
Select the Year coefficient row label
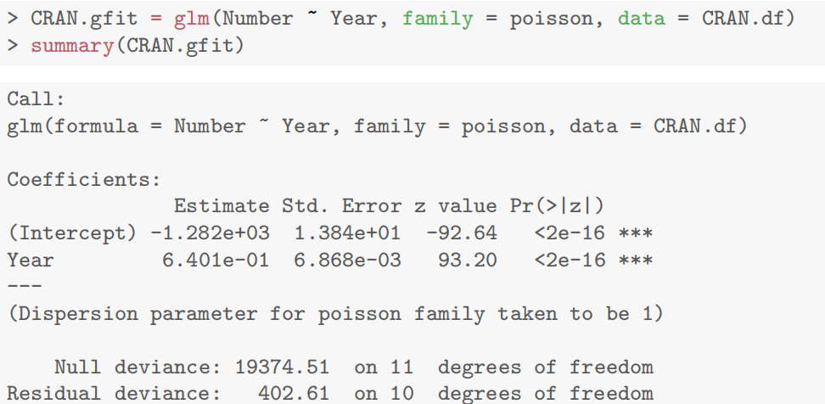click(x=31, y=260)
